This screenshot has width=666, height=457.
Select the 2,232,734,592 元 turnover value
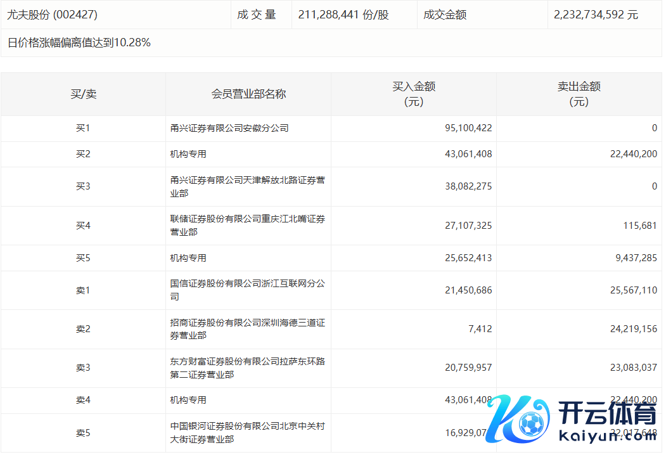coord(596,14)
